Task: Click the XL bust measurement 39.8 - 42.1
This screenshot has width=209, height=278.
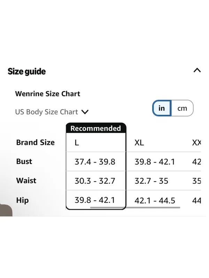Action: (x=155, y=162)
